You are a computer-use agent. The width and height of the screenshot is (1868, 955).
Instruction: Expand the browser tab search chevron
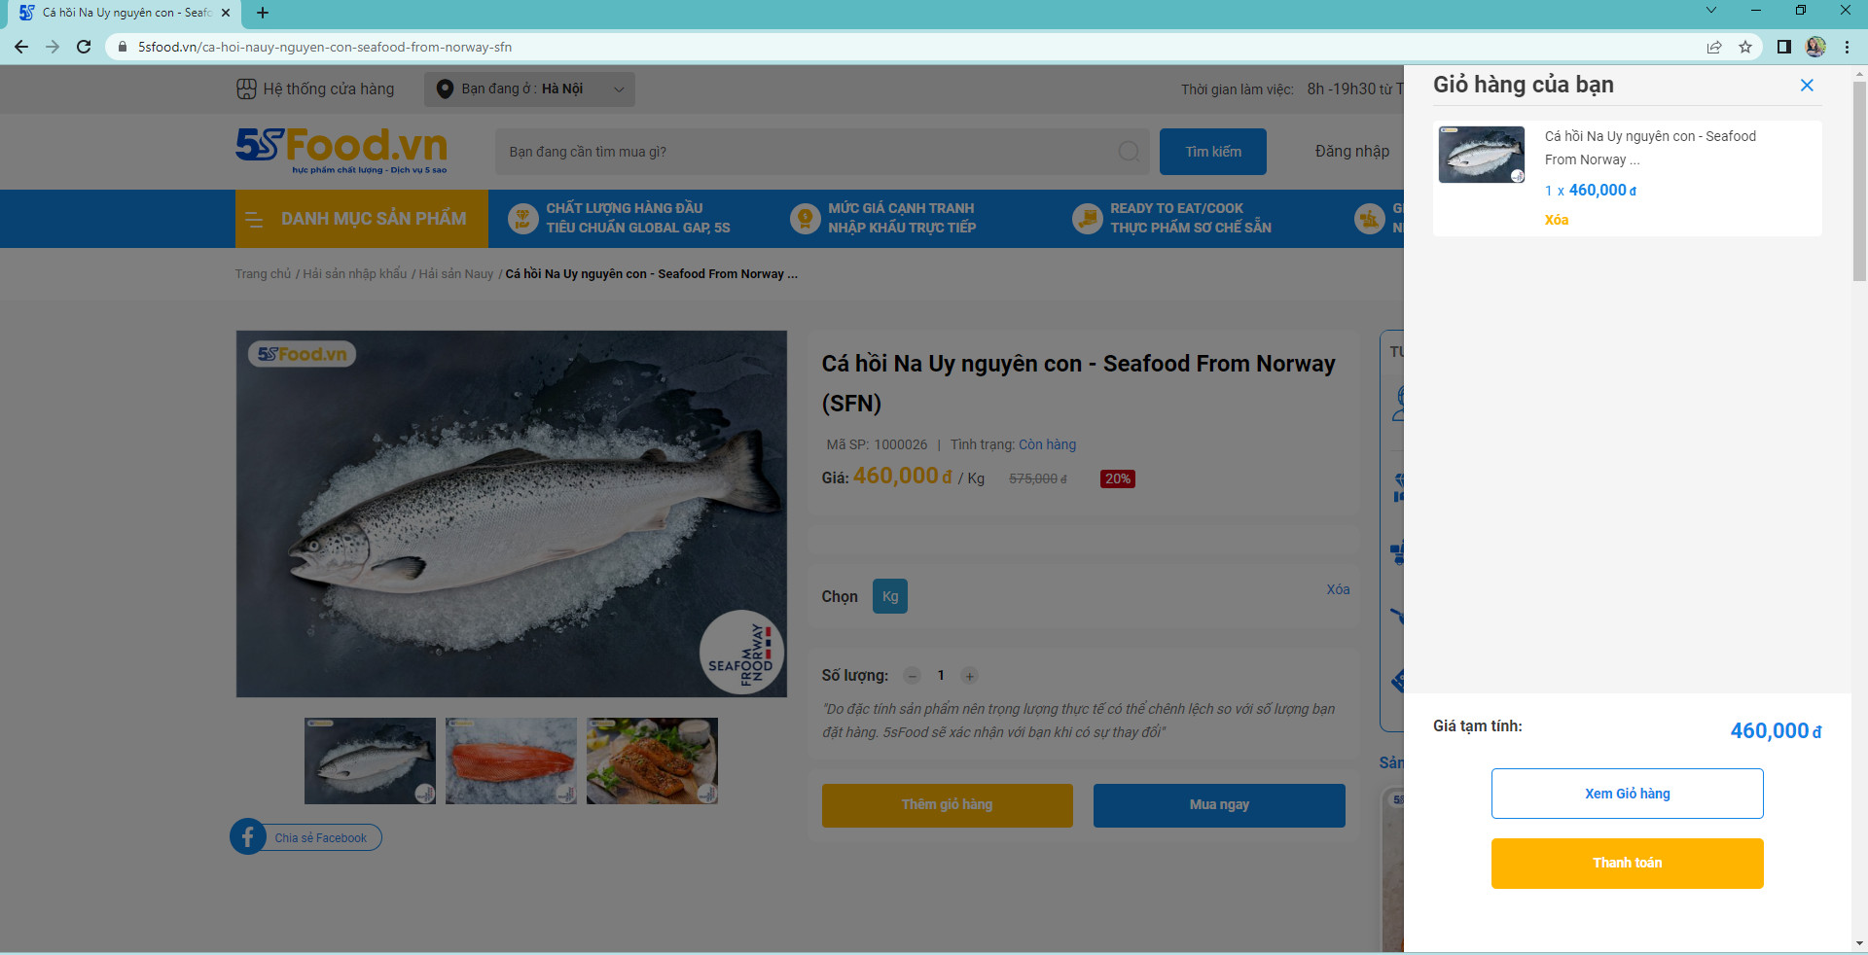point(1711,11)
